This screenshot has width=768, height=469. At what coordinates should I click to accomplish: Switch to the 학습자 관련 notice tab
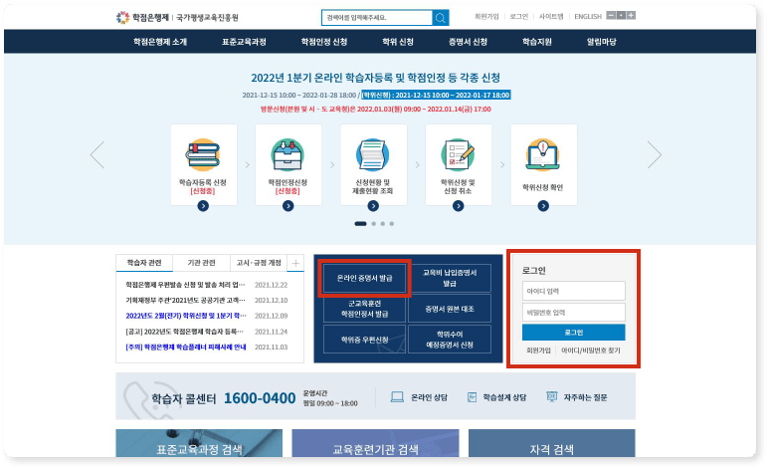tap(144, 263)
